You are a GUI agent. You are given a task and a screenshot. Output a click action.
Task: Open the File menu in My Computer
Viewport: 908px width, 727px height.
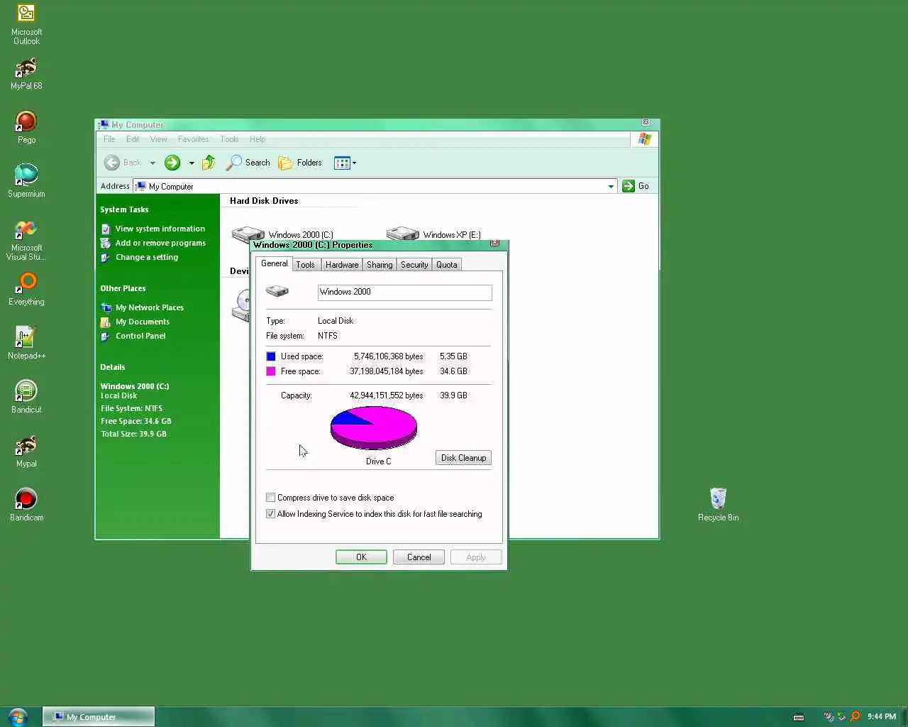pos(109,139)
